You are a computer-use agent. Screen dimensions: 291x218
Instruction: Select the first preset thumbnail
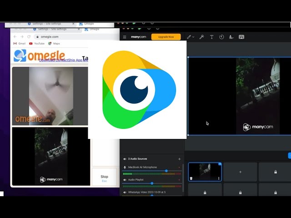pyautogui.click(x=205, y=172)
